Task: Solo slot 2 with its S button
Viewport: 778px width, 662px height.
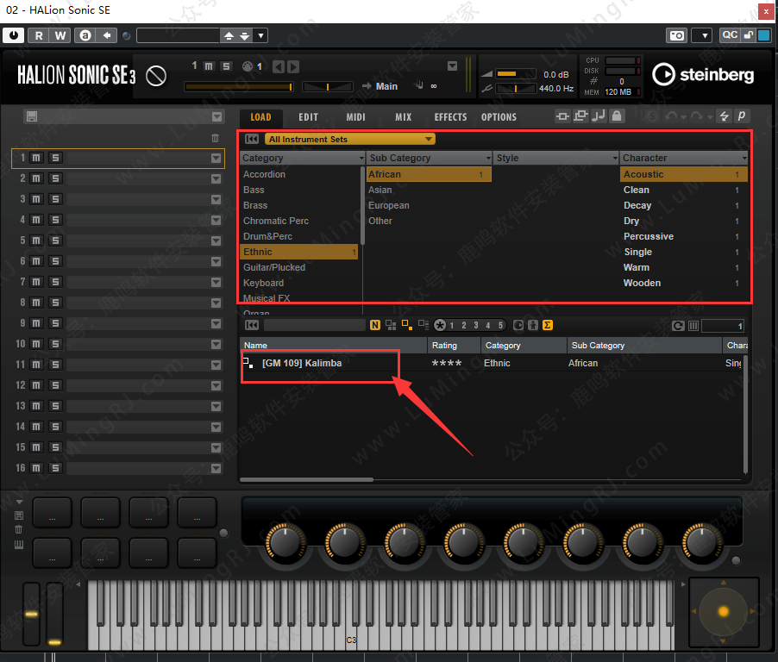Action: point(55,178)
